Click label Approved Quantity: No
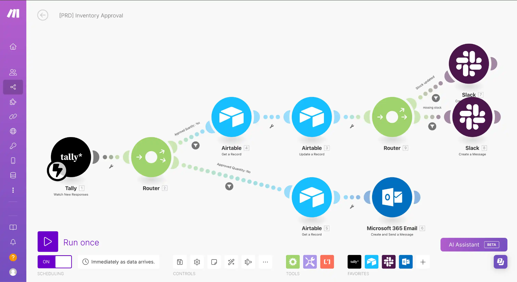Viewport: 517px width, 282px height. (234, 168)
